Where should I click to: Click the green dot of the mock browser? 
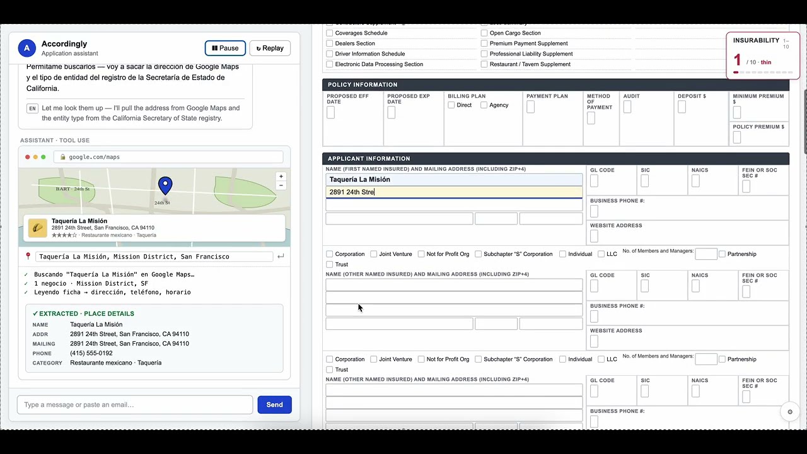[44, 157]
